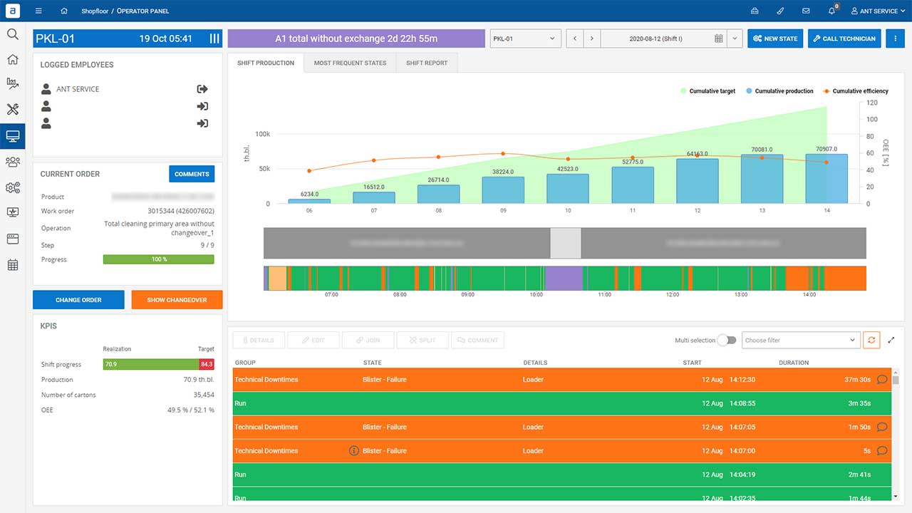Open the PKL-01 machine dropdown
Image resolution: width=912 pixels, height=513 pixels.
[x=526, y=38]
